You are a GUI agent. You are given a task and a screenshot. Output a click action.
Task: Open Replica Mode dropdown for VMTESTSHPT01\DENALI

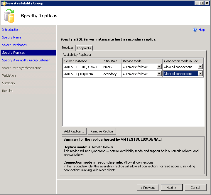coord(159,67)
